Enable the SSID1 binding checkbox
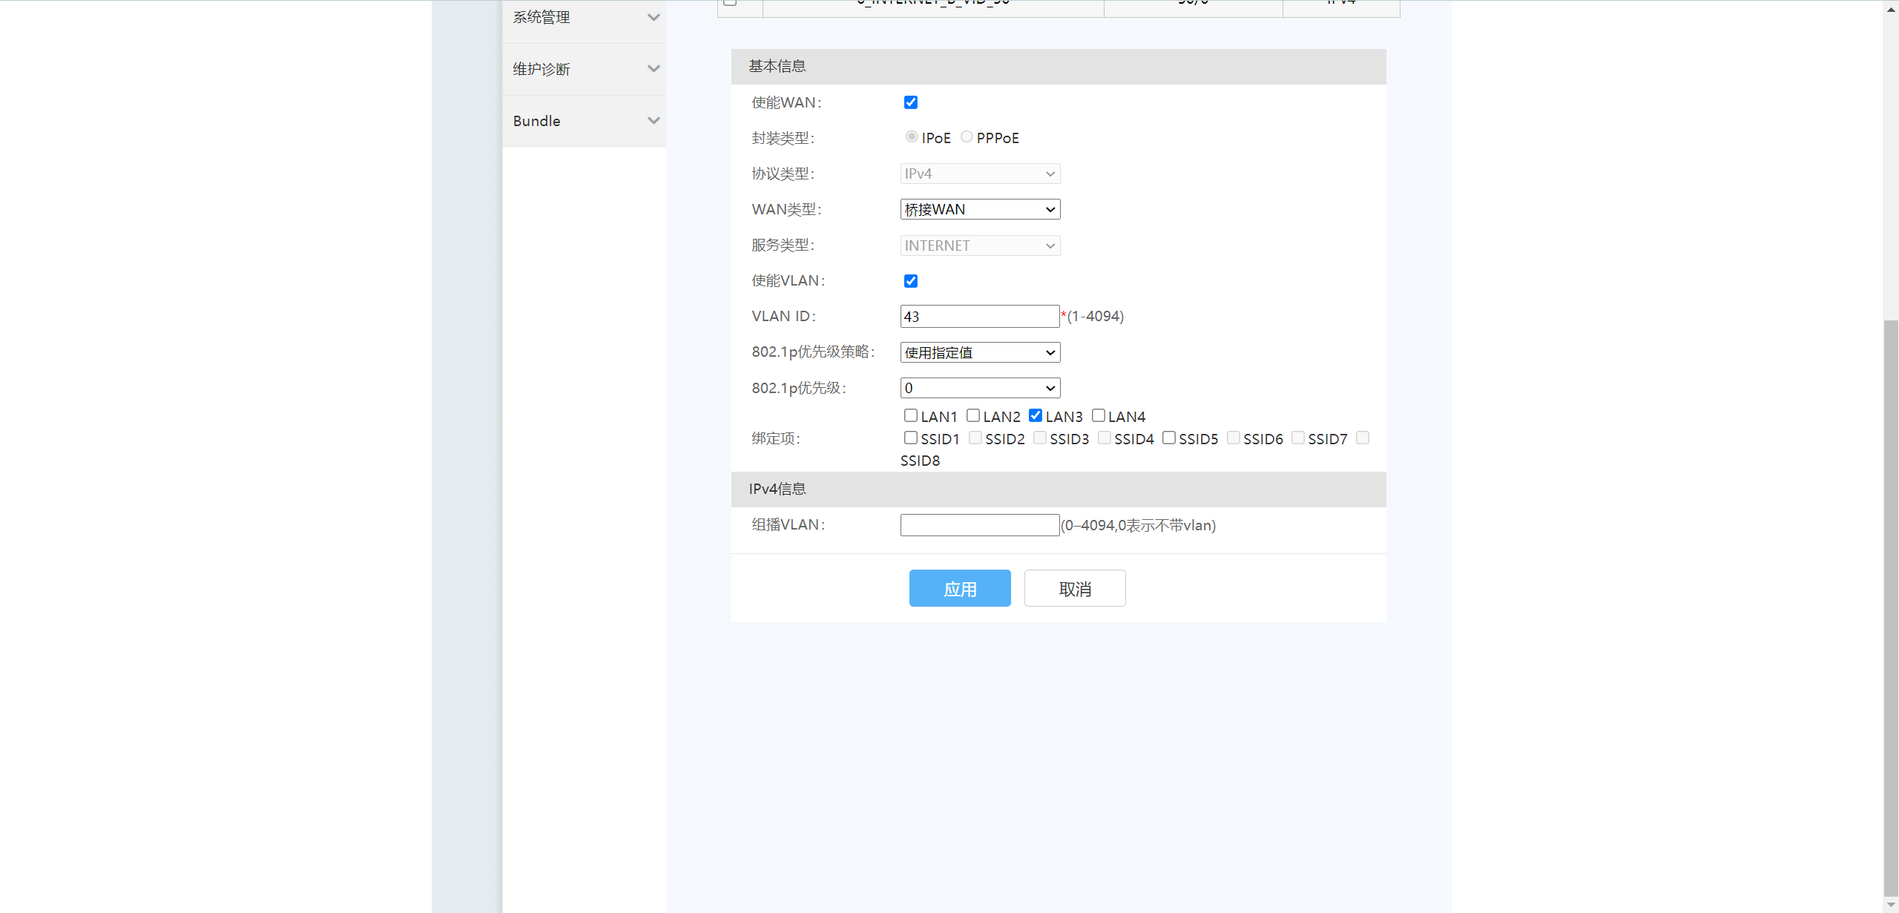The width and height of the screenshot is (1899, 913). click(x=910, y=438)
